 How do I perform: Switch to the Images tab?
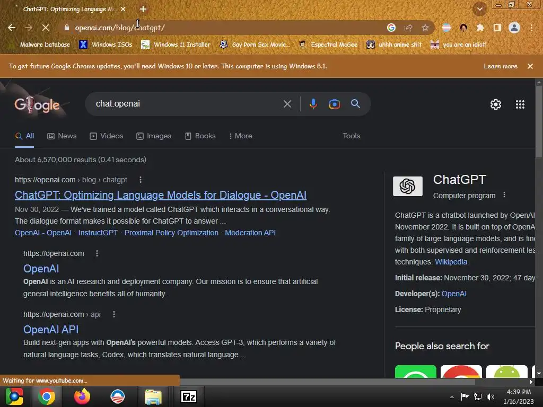154,136
